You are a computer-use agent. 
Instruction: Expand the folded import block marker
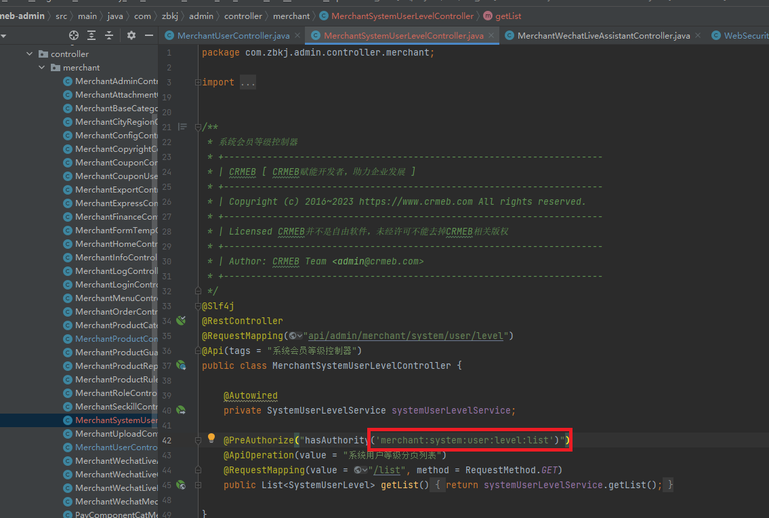[x=198, y=83]
